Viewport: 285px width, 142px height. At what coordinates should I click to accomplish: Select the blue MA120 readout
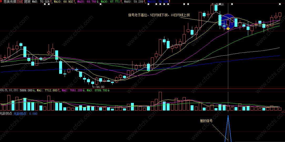pos(158,2)
